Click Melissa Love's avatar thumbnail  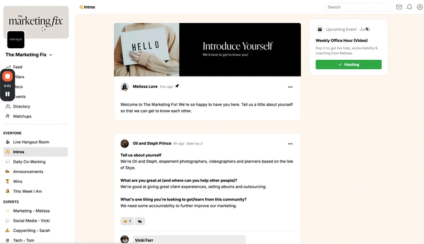[125, 87]
